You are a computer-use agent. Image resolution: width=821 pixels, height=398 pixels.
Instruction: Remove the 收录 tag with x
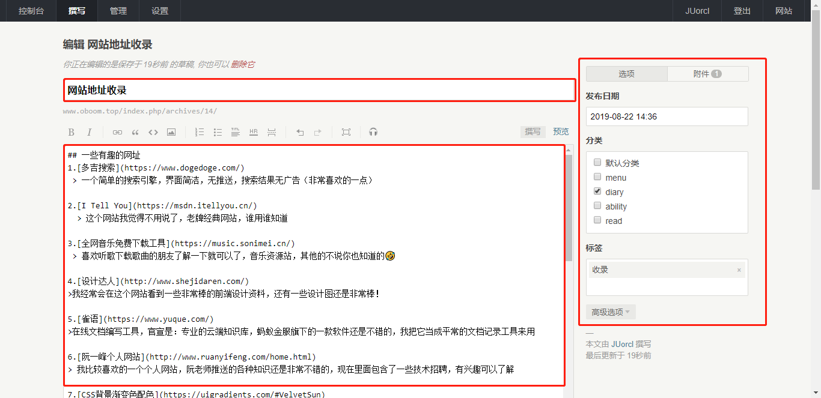739,270
